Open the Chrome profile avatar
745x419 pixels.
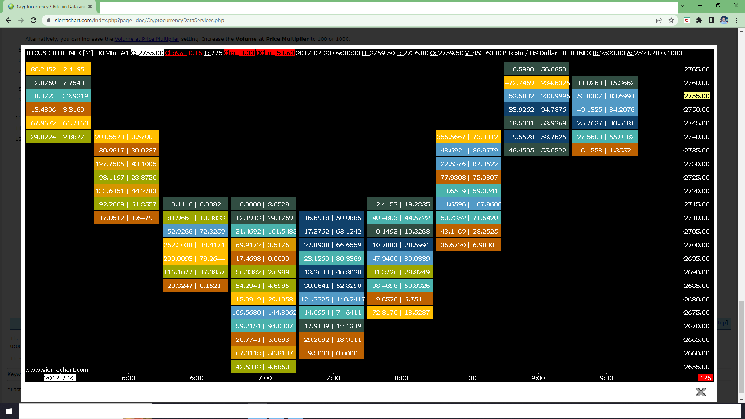[724, 20]
